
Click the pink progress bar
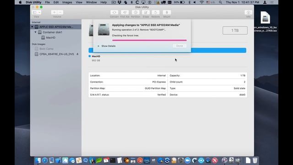coord(149,40)
